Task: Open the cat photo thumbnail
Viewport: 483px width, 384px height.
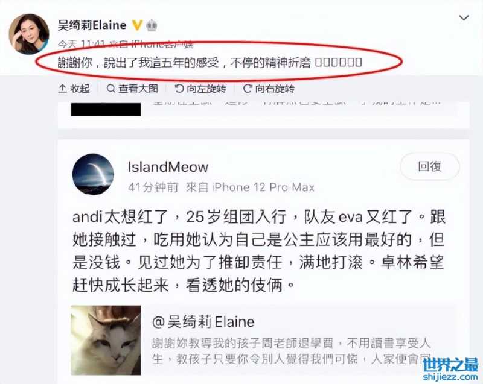Action: pyautogui.click(x=106, y=340)
